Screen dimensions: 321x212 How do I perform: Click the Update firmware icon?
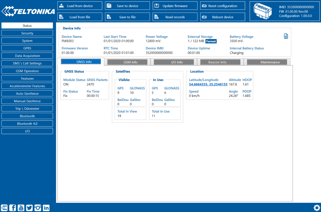pos(156,5)
